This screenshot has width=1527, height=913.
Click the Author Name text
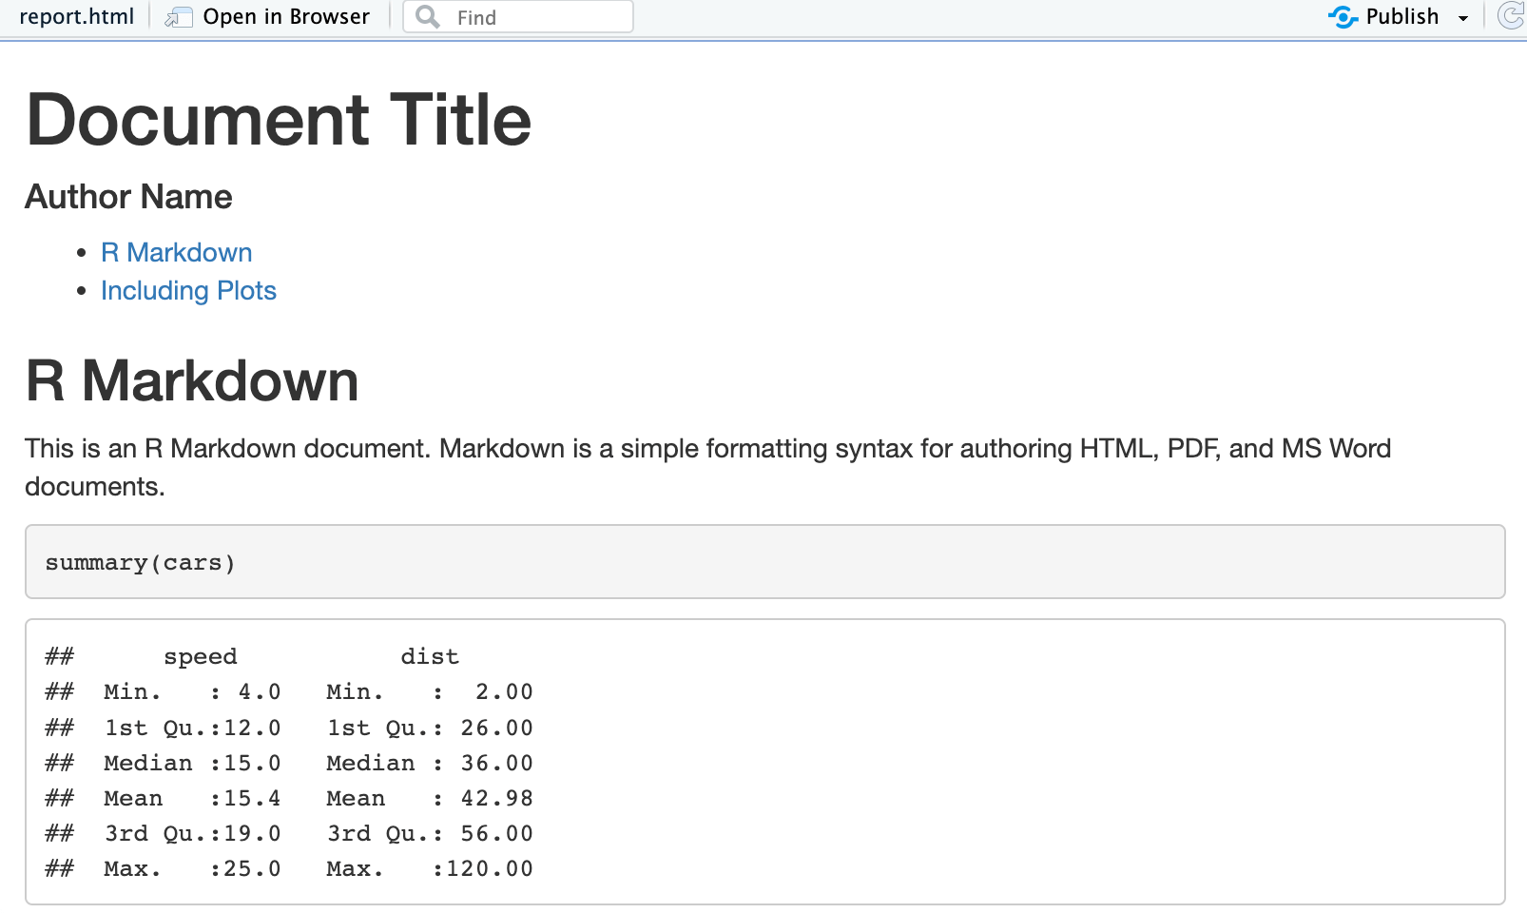click(128, 197)
